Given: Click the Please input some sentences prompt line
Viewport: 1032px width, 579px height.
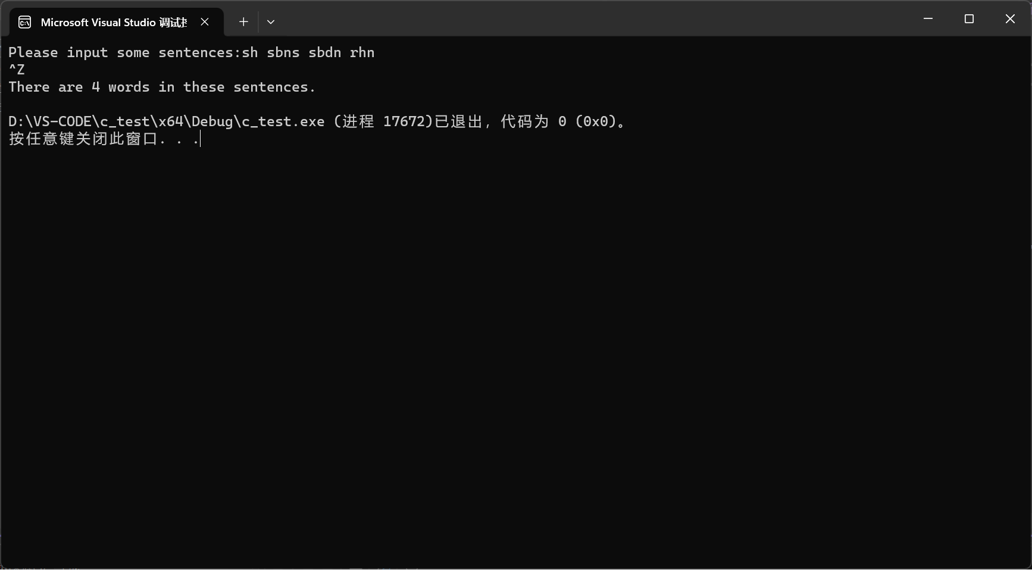Looking at the screenshot, I should [x=190, y=52].
